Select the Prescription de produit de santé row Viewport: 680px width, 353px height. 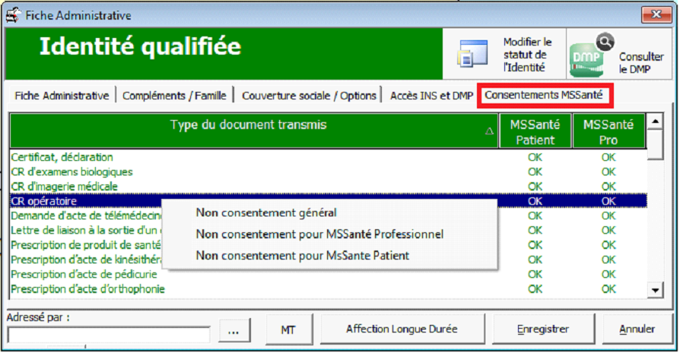click(329, 245)
